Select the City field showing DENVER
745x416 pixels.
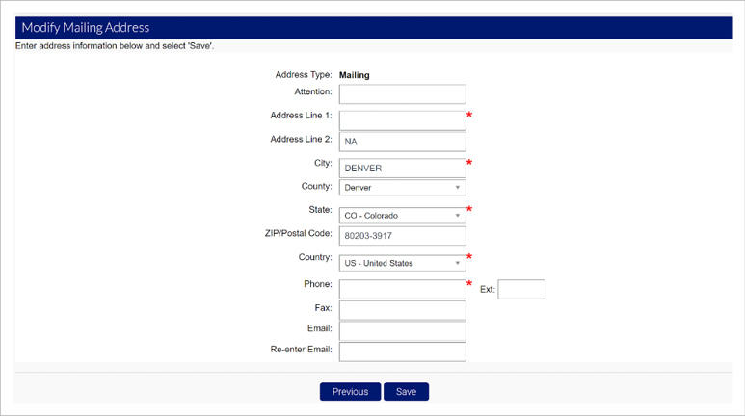tap(402, 168)
